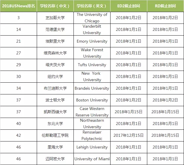
Task: Click the Rensselaer Polytechnic cell
Action: click(92, 135)
